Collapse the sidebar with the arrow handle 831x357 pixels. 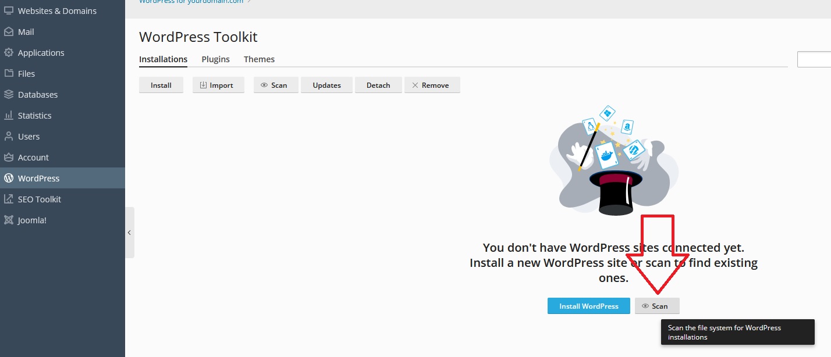pyautogui.click(x=129, y=233)
